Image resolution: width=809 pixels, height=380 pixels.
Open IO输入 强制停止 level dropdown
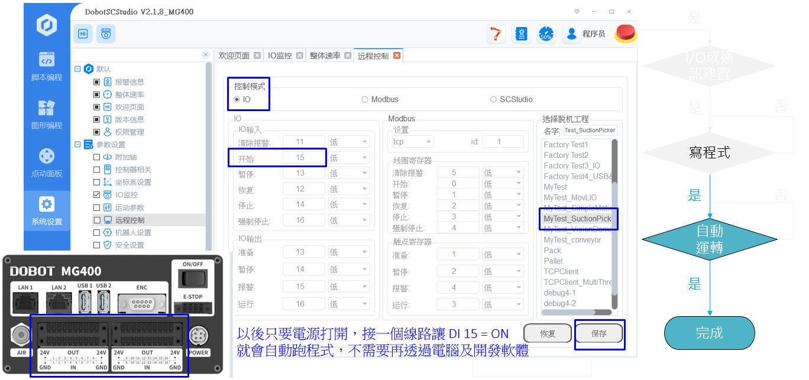coord(350,220)
